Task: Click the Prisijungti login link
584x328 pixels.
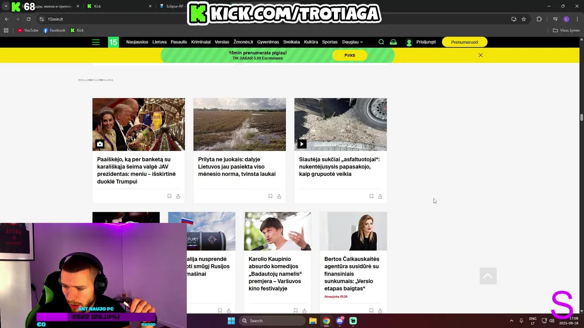Action: pos(426,42)
